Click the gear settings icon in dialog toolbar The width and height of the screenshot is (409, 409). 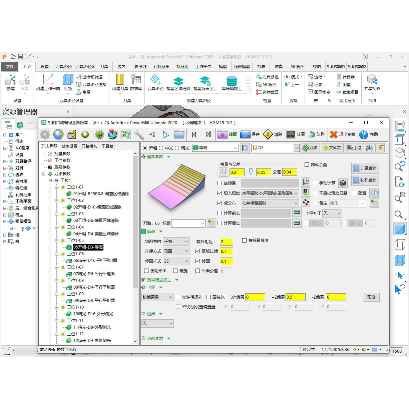point(45,134)
